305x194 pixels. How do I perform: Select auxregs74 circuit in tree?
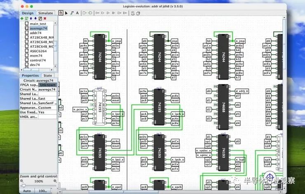coord(38,28)
